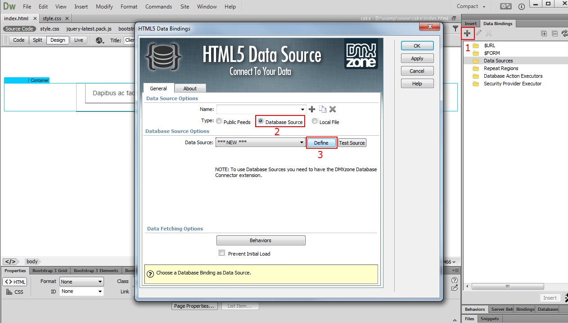Image resolution: width=568 pixels, height=323 pixels.
Task: Select Repeat Regions tree item
Action: pyautogui.click(x=501, y=68)
